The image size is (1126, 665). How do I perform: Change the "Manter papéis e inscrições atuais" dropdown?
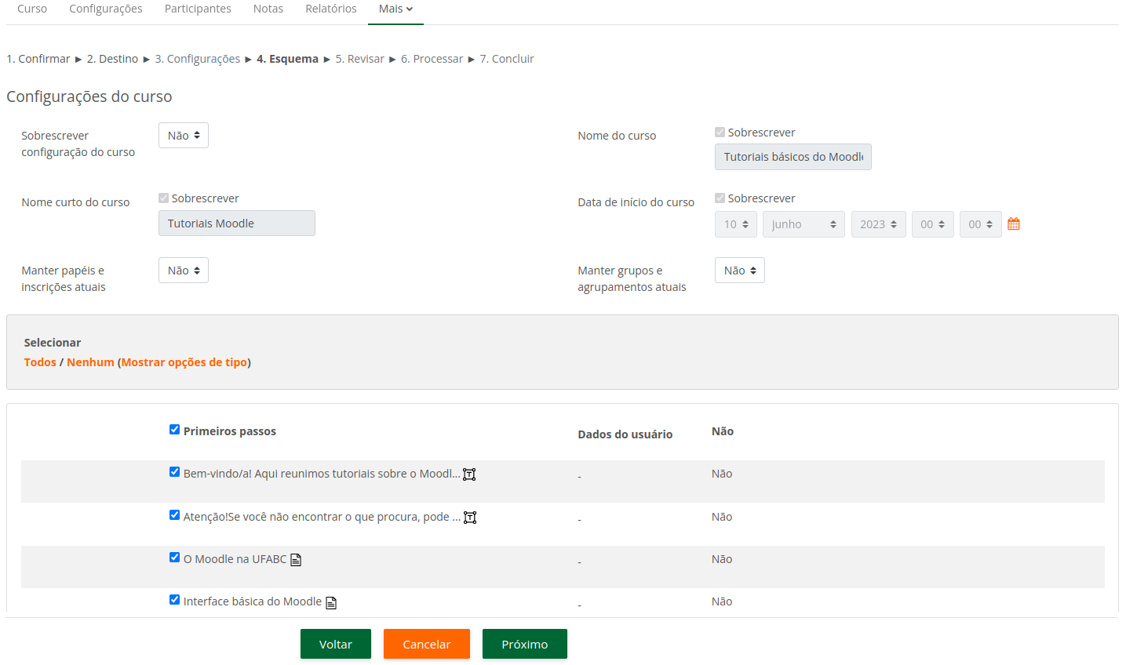[183, 270]
